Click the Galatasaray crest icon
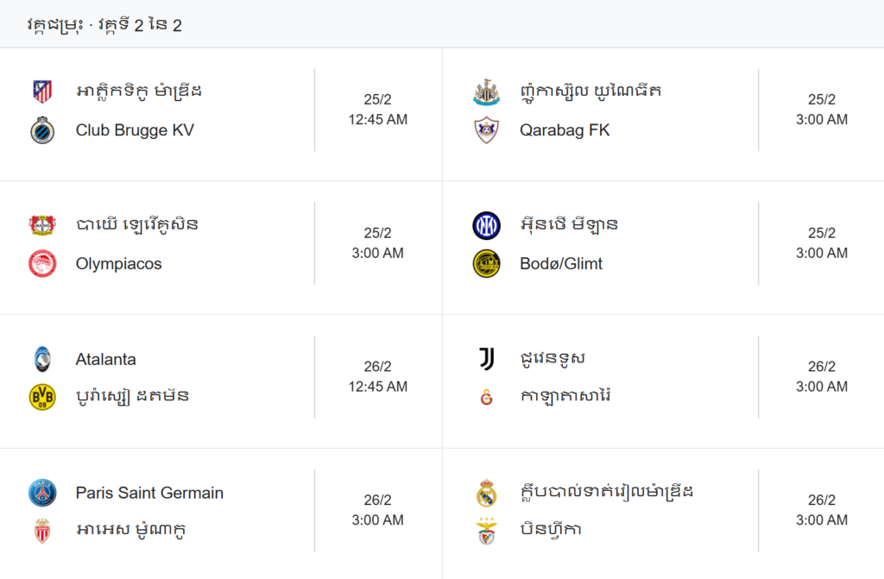This screenshot has height=579, width=884. coord(486,398)
